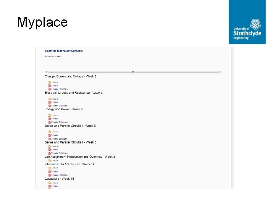Click the Tutorial Solutions icon under Week 6

(x=50, y=153)
